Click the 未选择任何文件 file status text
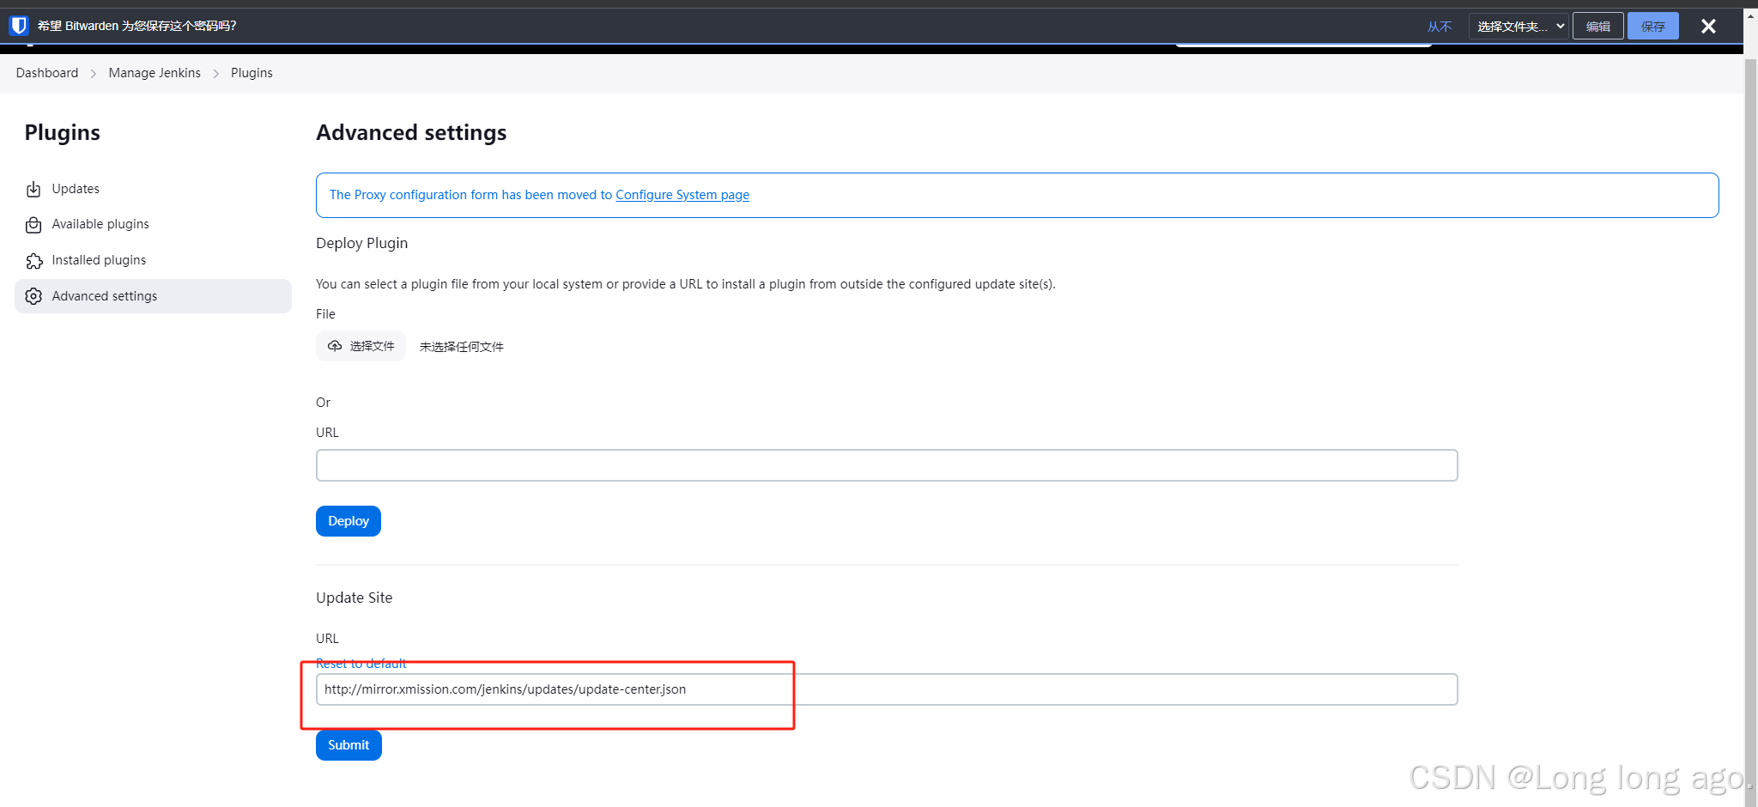 click(462, 347)
